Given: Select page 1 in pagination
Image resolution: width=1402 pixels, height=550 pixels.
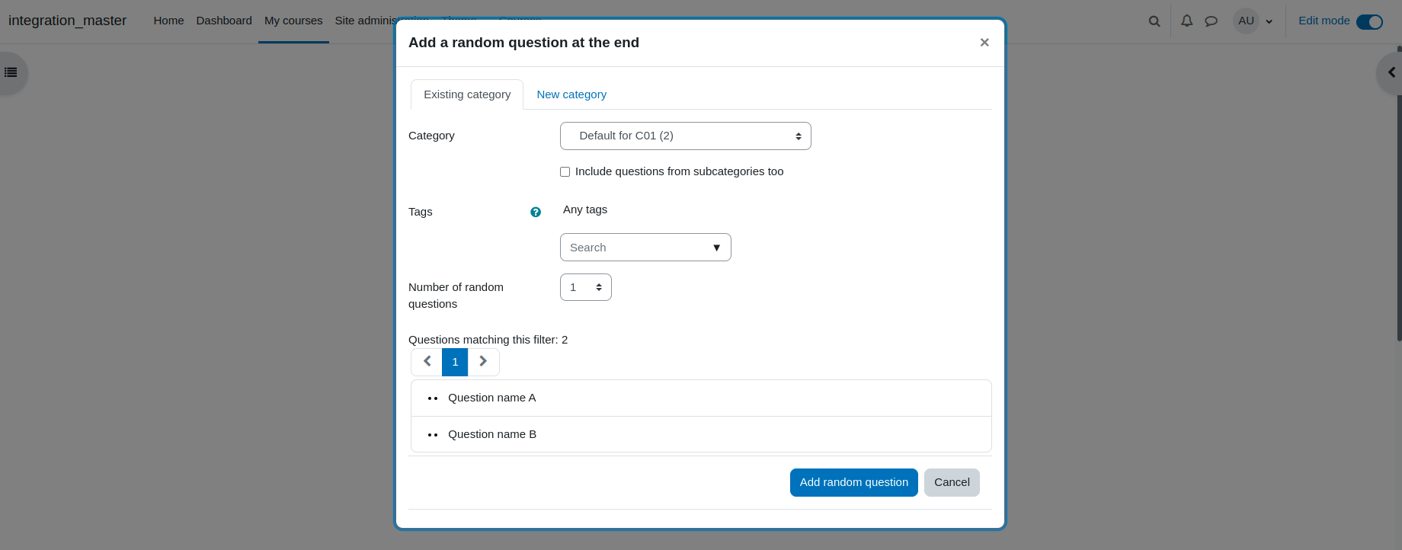Looking at the screenshot, I should pyautogui.click(x=455, y=362).
